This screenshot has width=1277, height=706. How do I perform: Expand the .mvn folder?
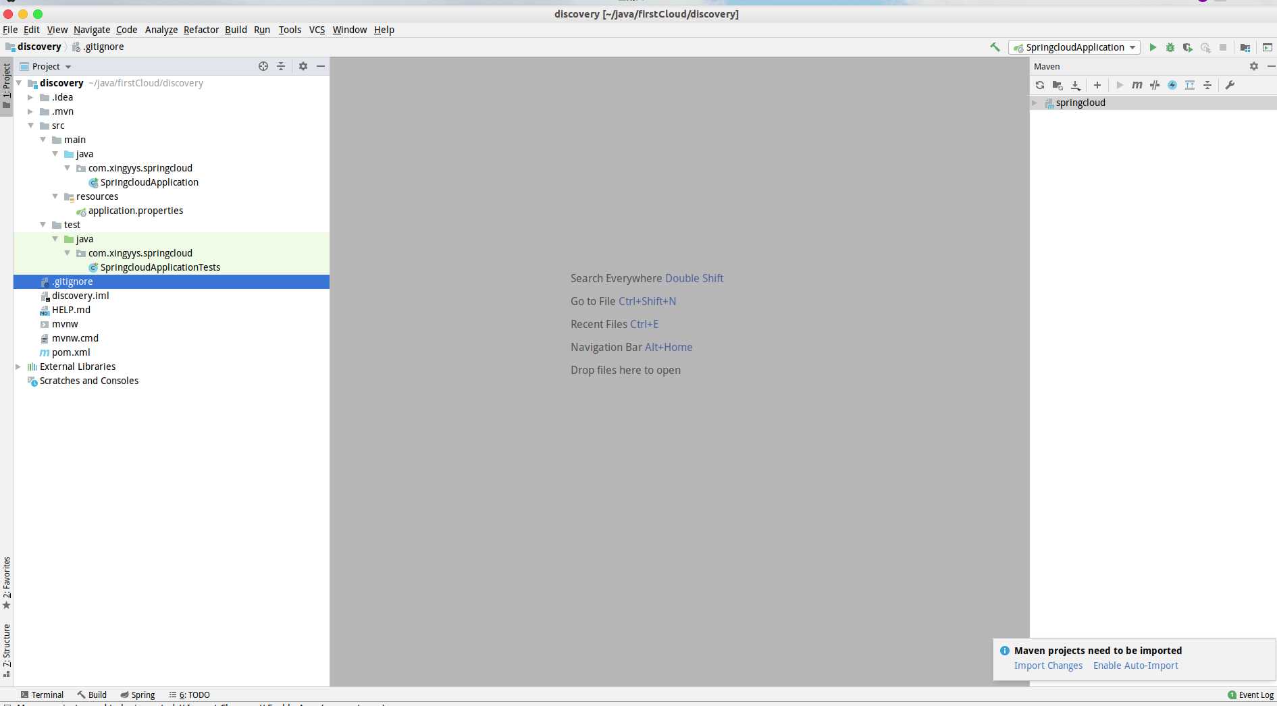point(30,111)
